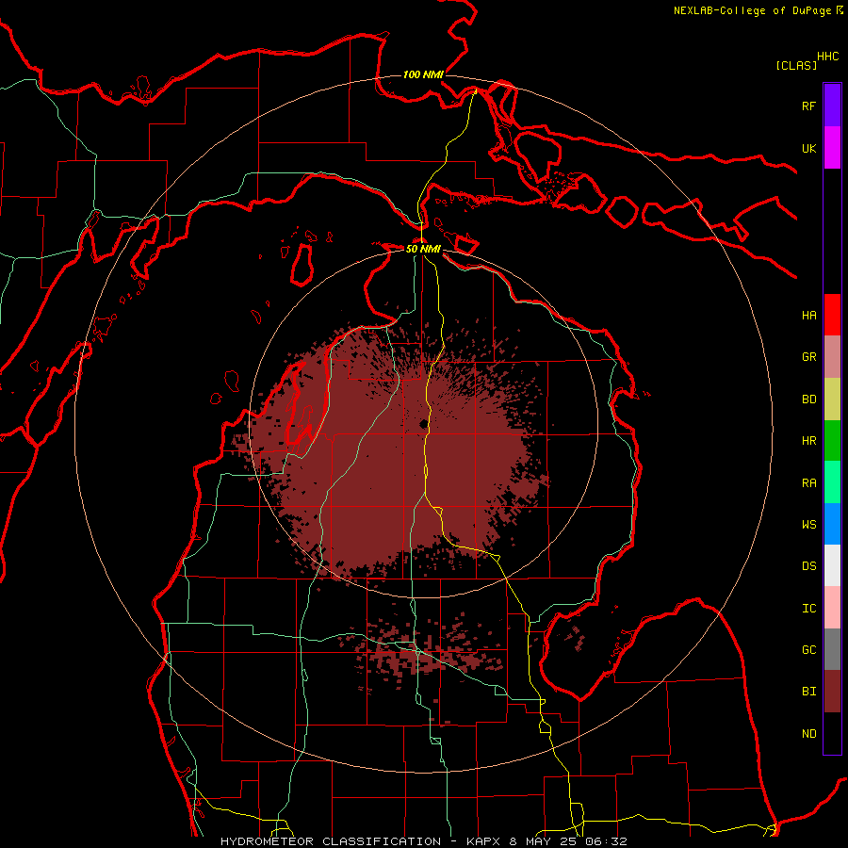The height and width of the screenshot is (848, 848).
Task: Click the RF legend label
Action: (x=808, y=106)
